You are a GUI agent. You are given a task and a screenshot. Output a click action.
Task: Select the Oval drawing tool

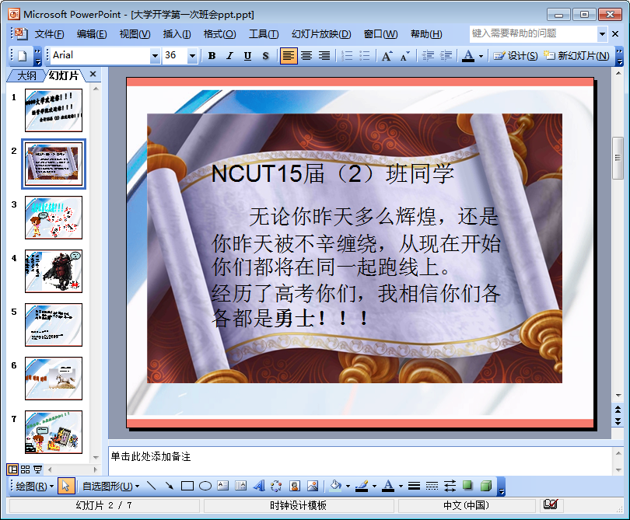pos(205,487)
